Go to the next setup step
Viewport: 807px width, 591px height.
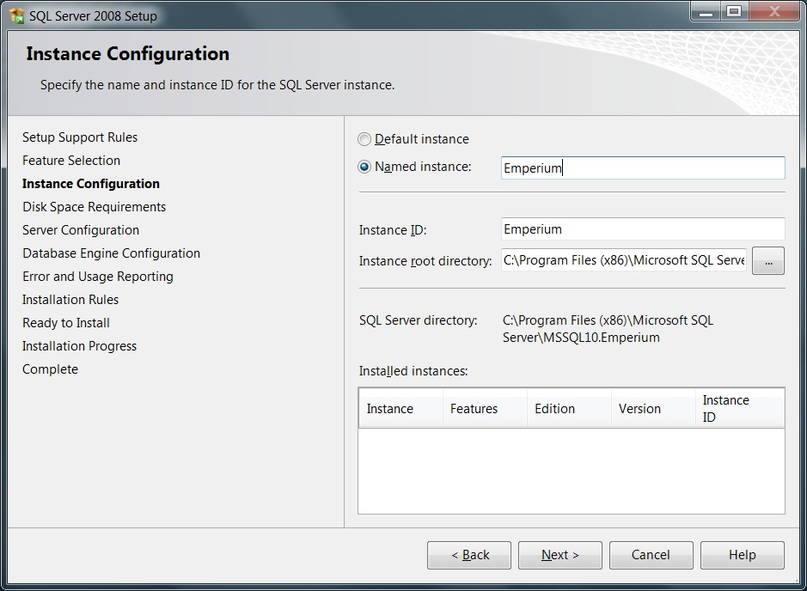559,555
